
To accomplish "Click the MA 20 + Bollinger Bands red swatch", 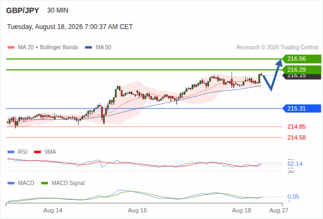I will pos(11,48).
